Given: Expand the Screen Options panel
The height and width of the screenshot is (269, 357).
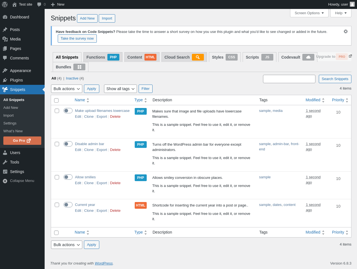Looking at the screenshot, I should (309, 13).
